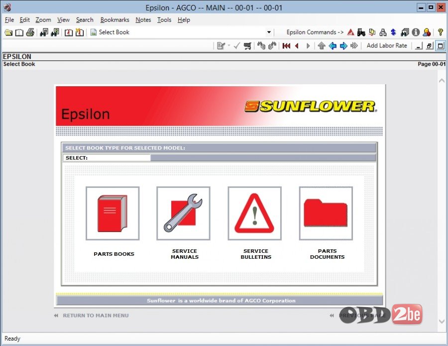Open the Service Manuals wrench thumbnail
This screenshot has height=346, width=448.
coord(183,213)
